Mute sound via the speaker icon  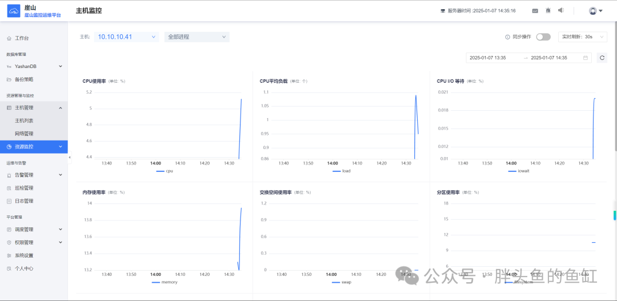click(x=561, y=11)
